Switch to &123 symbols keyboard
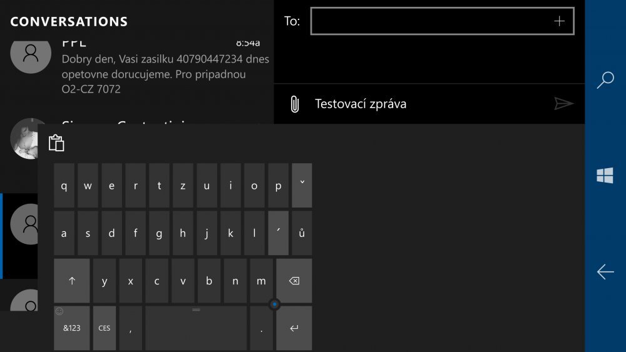This screenshot has width=626, height=352. tap(72, 328)
